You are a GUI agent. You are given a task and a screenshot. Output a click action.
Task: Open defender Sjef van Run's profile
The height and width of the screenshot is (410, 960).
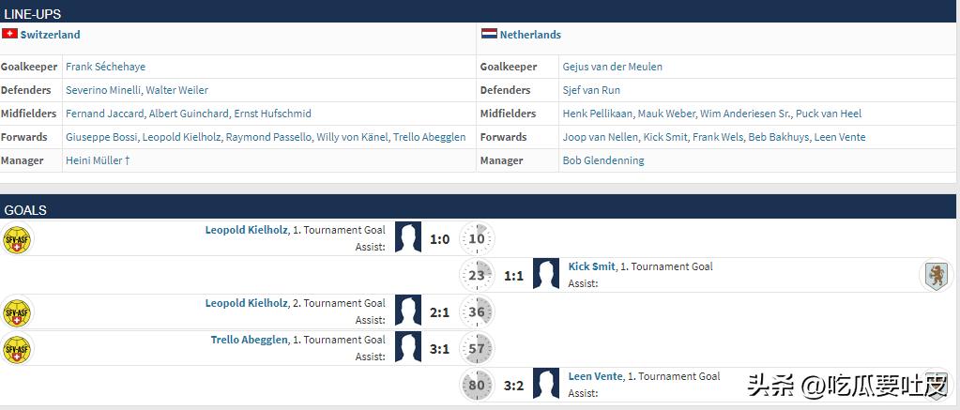[x=591, y=90]
